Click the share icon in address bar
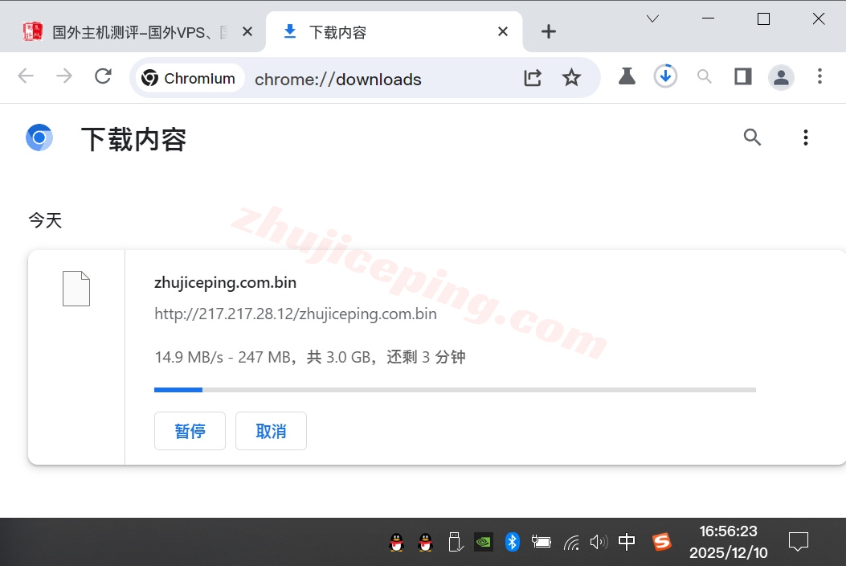 click(x=532, y=77)
